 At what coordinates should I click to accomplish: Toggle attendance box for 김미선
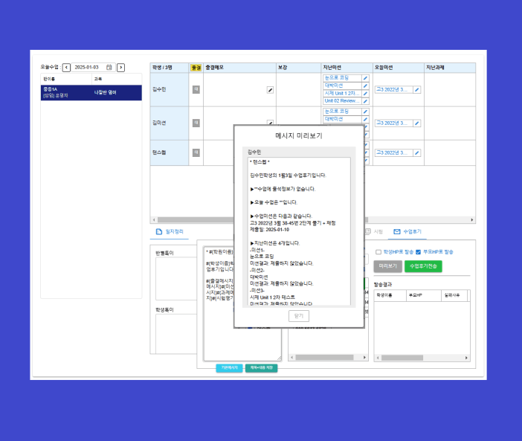196,123
